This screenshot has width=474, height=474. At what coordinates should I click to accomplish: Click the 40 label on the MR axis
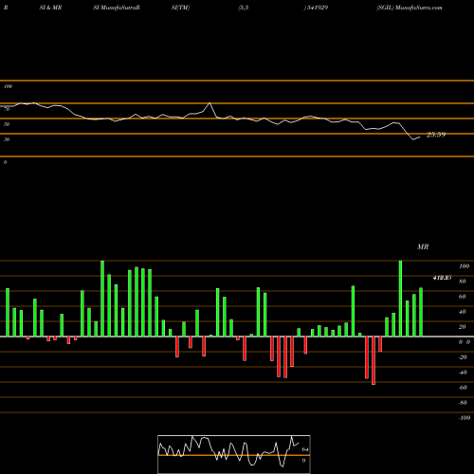463,312
